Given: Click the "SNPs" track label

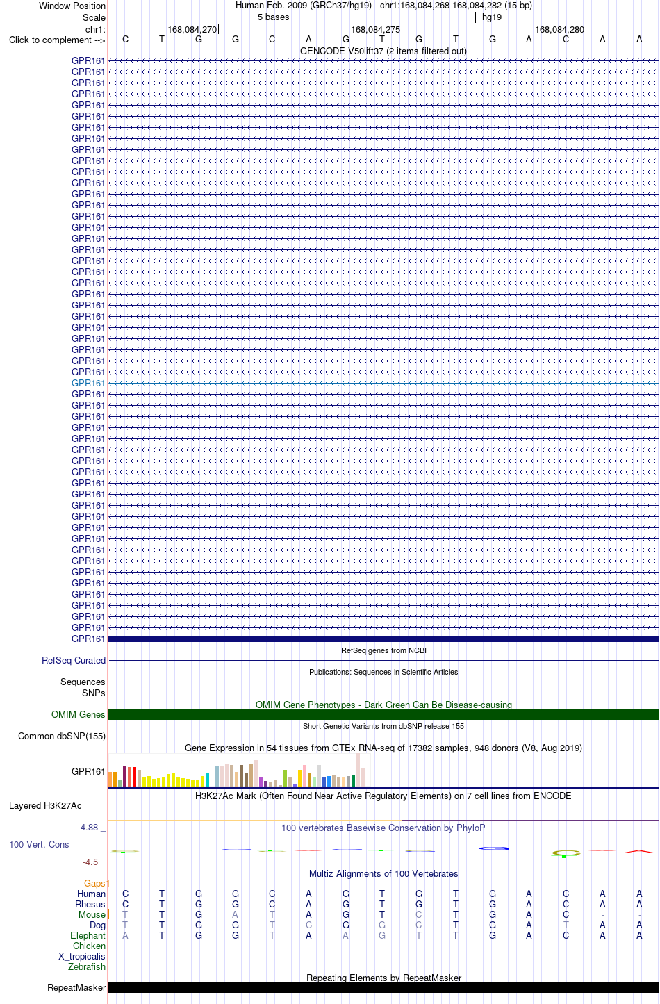Looking at the screenshot, I should 93,693.
